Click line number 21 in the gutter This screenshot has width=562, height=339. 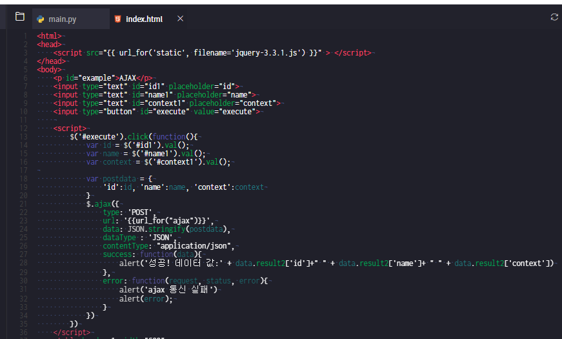click(x=23, y=204)
